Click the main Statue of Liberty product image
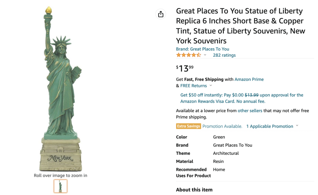318x195 pixels. coord(60,88)
